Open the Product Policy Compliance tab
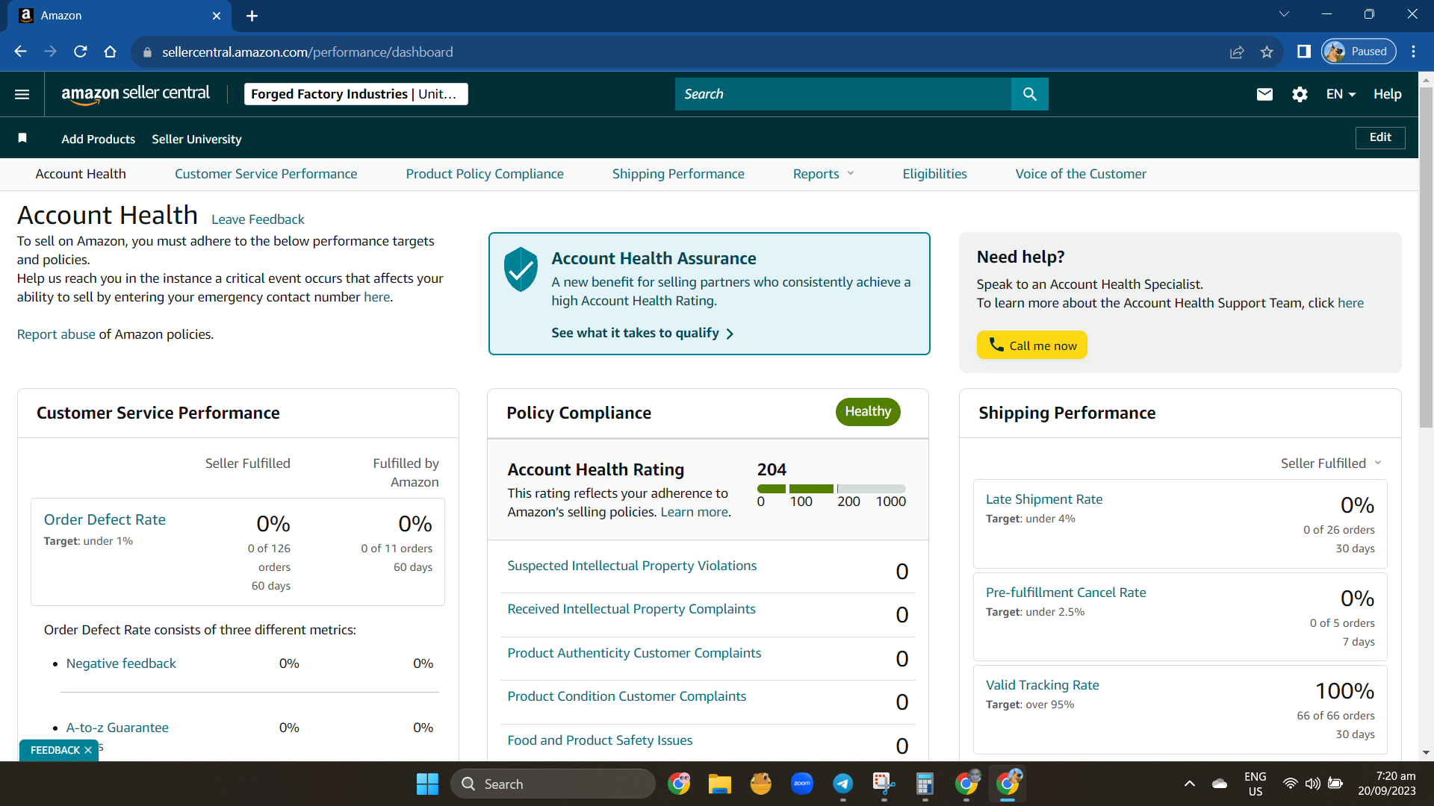1434x806 pixels. pyautogui.click(x=485, y=174)
